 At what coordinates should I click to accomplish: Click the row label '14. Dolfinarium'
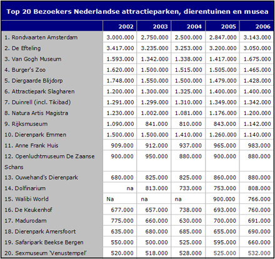click(x=25, y=188)
